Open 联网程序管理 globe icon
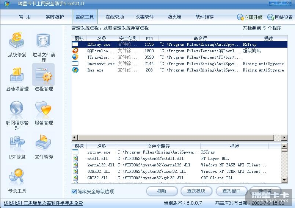 17,108
